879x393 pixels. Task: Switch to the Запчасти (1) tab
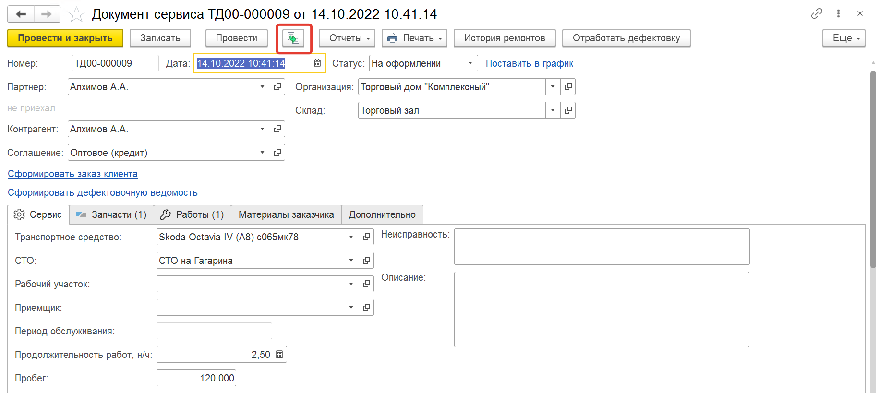point(112,214)
